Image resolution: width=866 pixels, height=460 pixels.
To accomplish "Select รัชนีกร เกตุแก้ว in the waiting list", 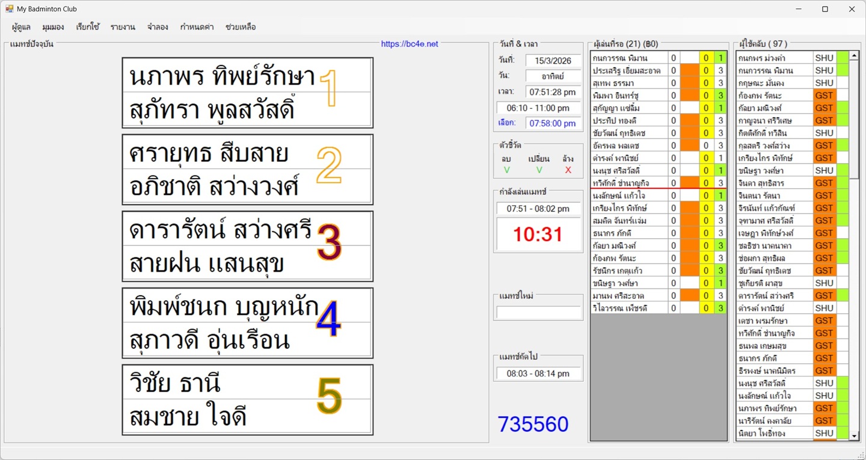I will click(x=629, y=271).
